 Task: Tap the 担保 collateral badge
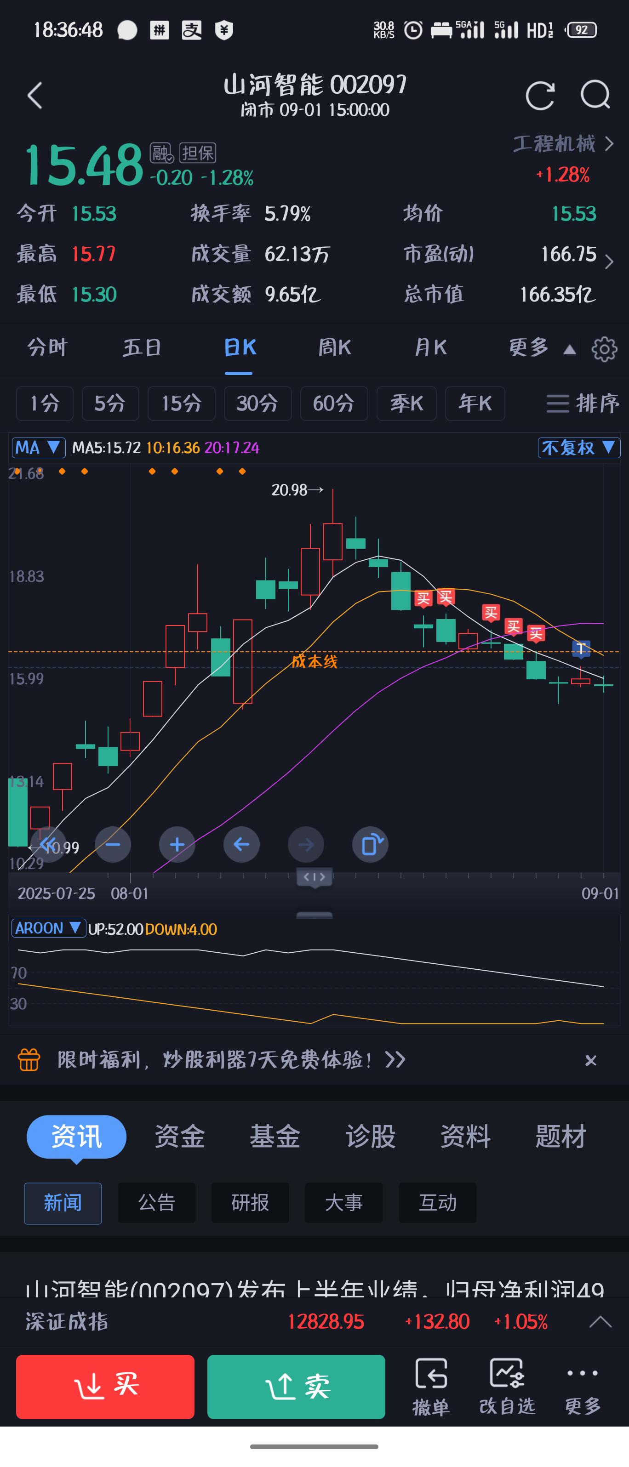pos(198,153)
